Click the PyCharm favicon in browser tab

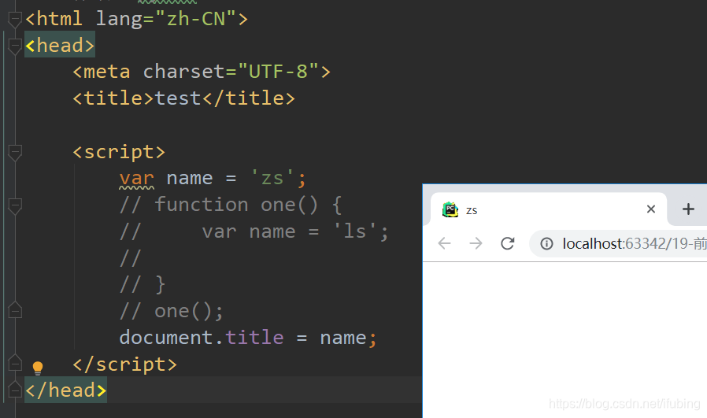click(x=450, y=209)
